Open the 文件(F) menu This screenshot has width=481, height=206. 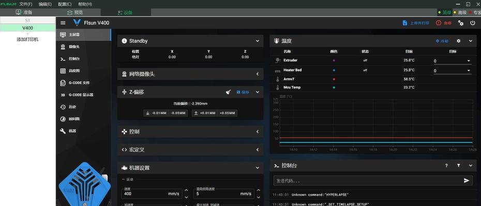26,4
